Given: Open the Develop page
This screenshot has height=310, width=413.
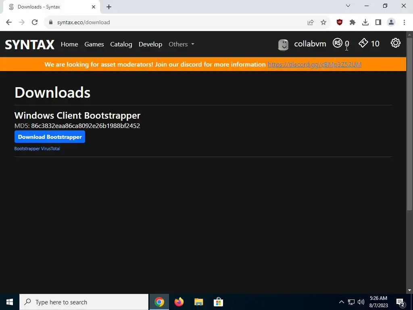Looking at the screenshot, I should click(x=150, y=44).
